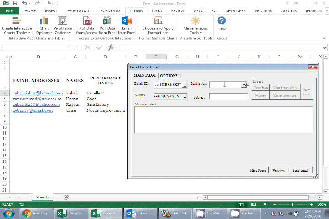Undo the last action

pyautogui.click(x=24, y=3)
